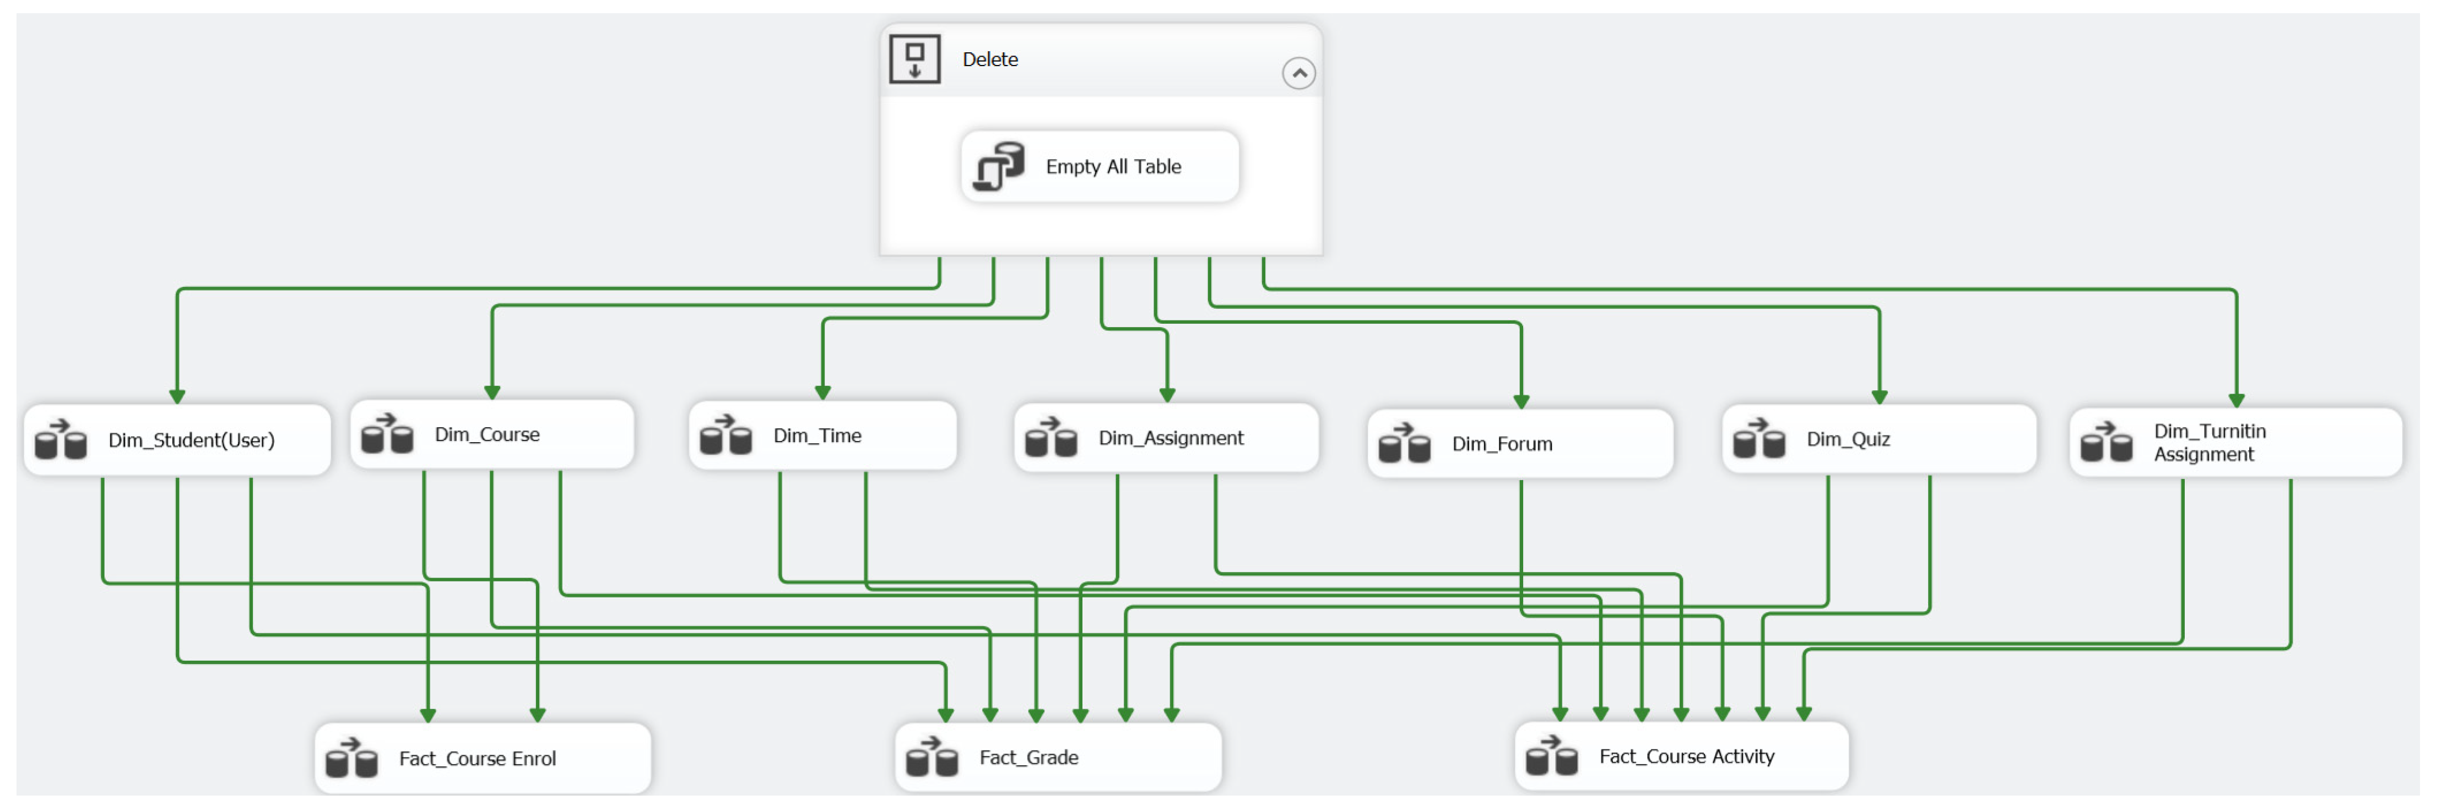Click the Fact_Course Enrol data flow icon
This screenshot has height=811, width=2442.
(x=351, y=759)
